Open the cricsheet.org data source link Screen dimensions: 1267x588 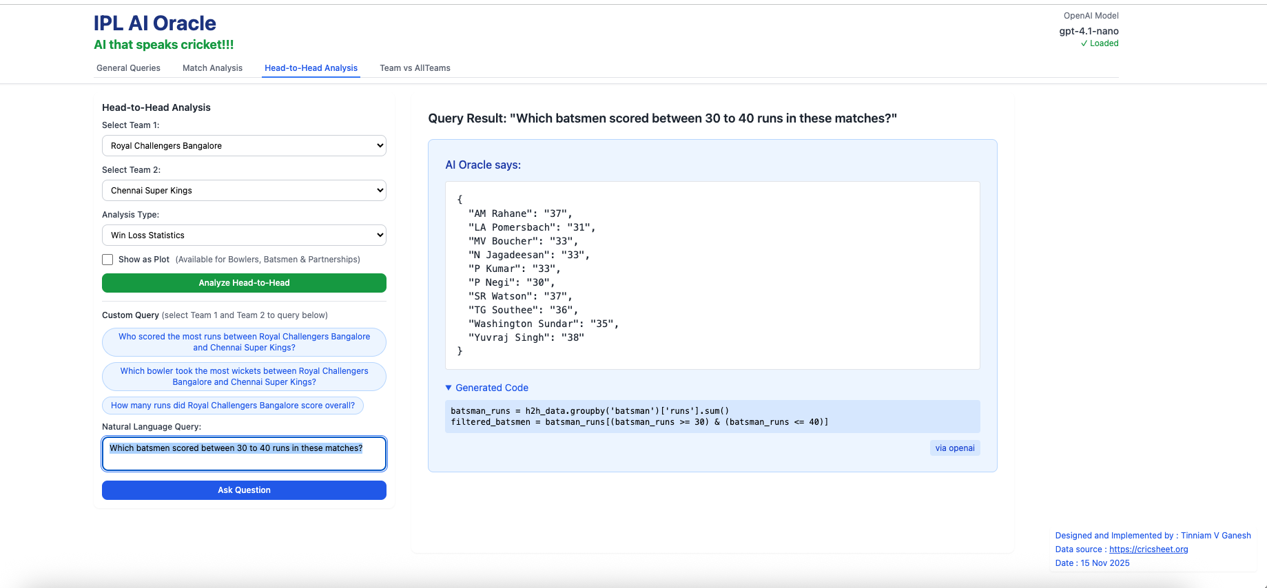(x=1148, y=549)
